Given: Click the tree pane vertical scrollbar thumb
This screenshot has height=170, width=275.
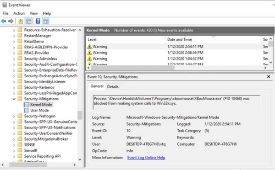Looking at the screenshot, I should [x=80, y=115].
